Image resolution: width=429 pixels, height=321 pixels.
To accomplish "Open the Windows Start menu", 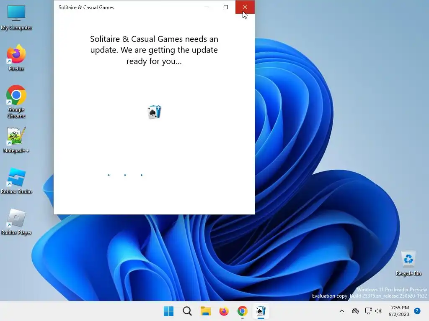I will pos(168,311).
